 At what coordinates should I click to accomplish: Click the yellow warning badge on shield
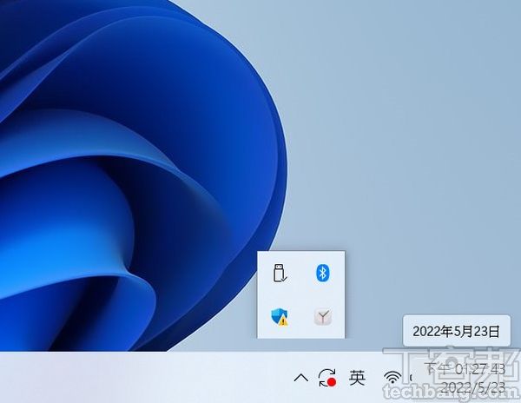coord(284,321)
